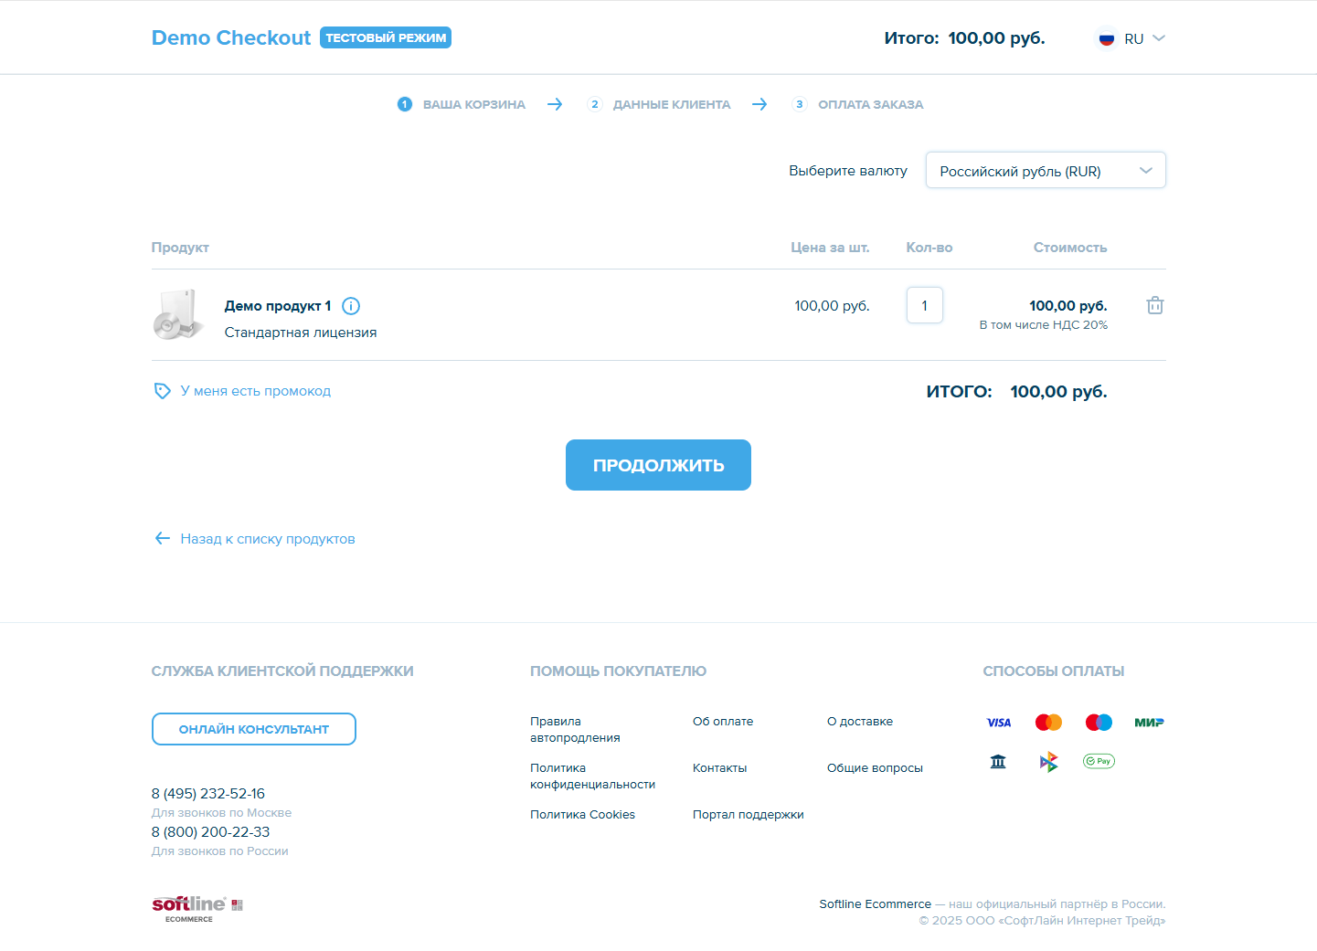Click the product box thumbnail image
The image size is (1317, 951).
[177, 315]
